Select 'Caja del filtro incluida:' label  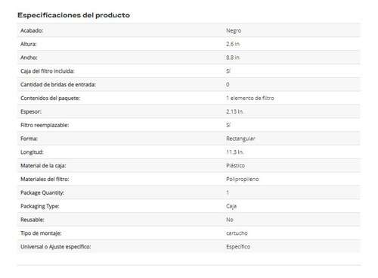pos(48,71)
